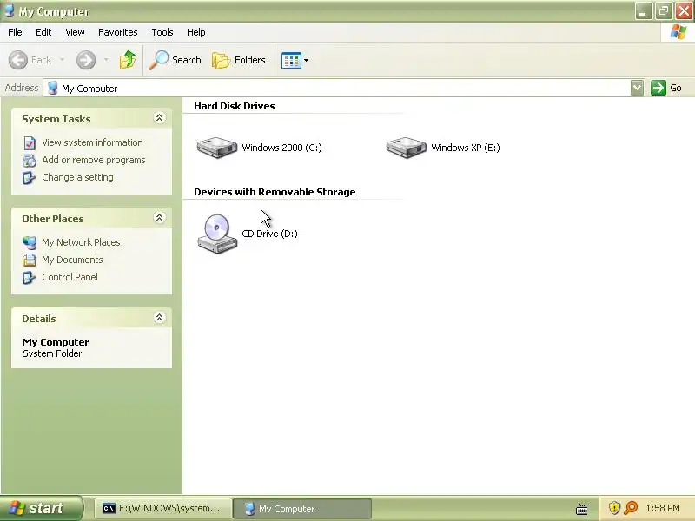The image size is (695, 521).
Task: Collapse the Details panel
Action: tap(159, 317)
